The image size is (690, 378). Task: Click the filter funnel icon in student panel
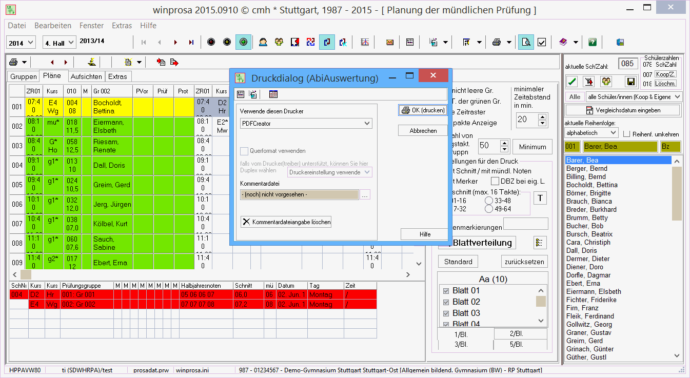(589, 81)
